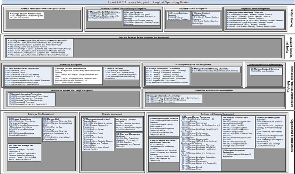Click IT-030 Evolve Architecture and Technology
295x174 pixels.
point(28,96)
